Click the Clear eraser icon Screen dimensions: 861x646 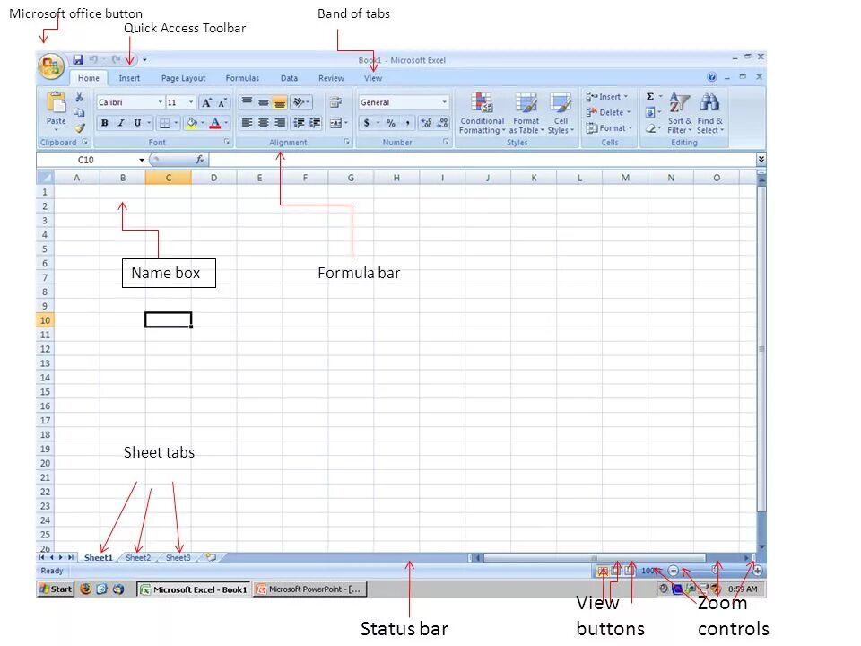pyautogui.click(x=650, y=128)
